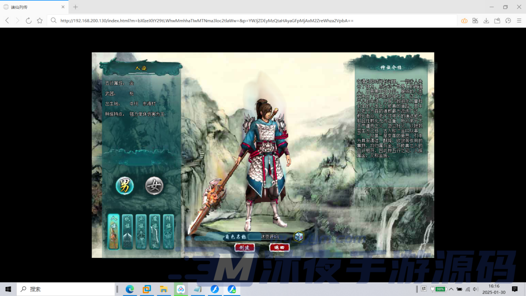Switch to the 诛仙列传 browser tab
The image size is (526, 296).
pos(33,7)
